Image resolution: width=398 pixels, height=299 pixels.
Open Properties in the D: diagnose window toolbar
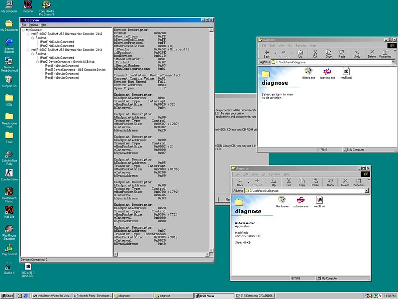coord(385,53)
